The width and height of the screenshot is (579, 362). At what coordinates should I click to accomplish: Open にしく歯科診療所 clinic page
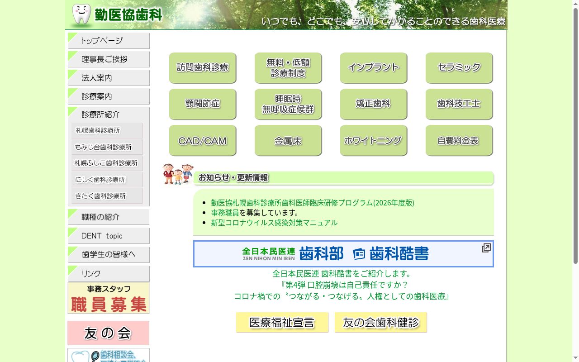(x=107, y=180)
